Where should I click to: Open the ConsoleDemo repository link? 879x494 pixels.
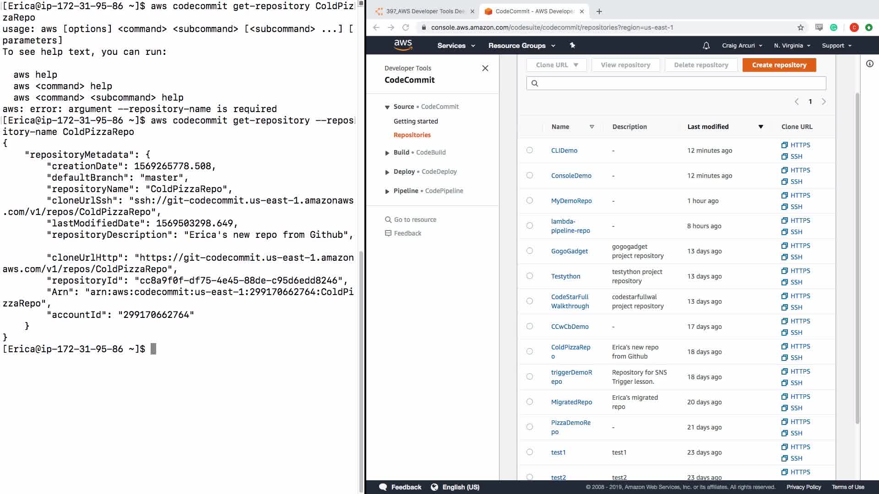pos(571,176)
